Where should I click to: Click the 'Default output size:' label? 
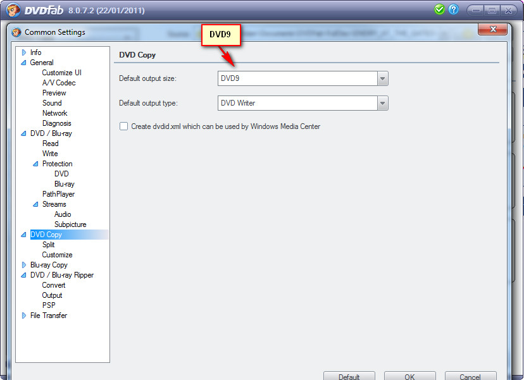[x=147, y=78]
